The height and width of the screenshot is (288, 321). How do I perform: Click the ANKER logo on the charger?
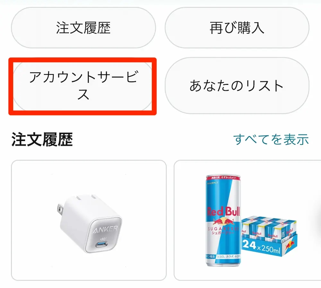[106, 229]
